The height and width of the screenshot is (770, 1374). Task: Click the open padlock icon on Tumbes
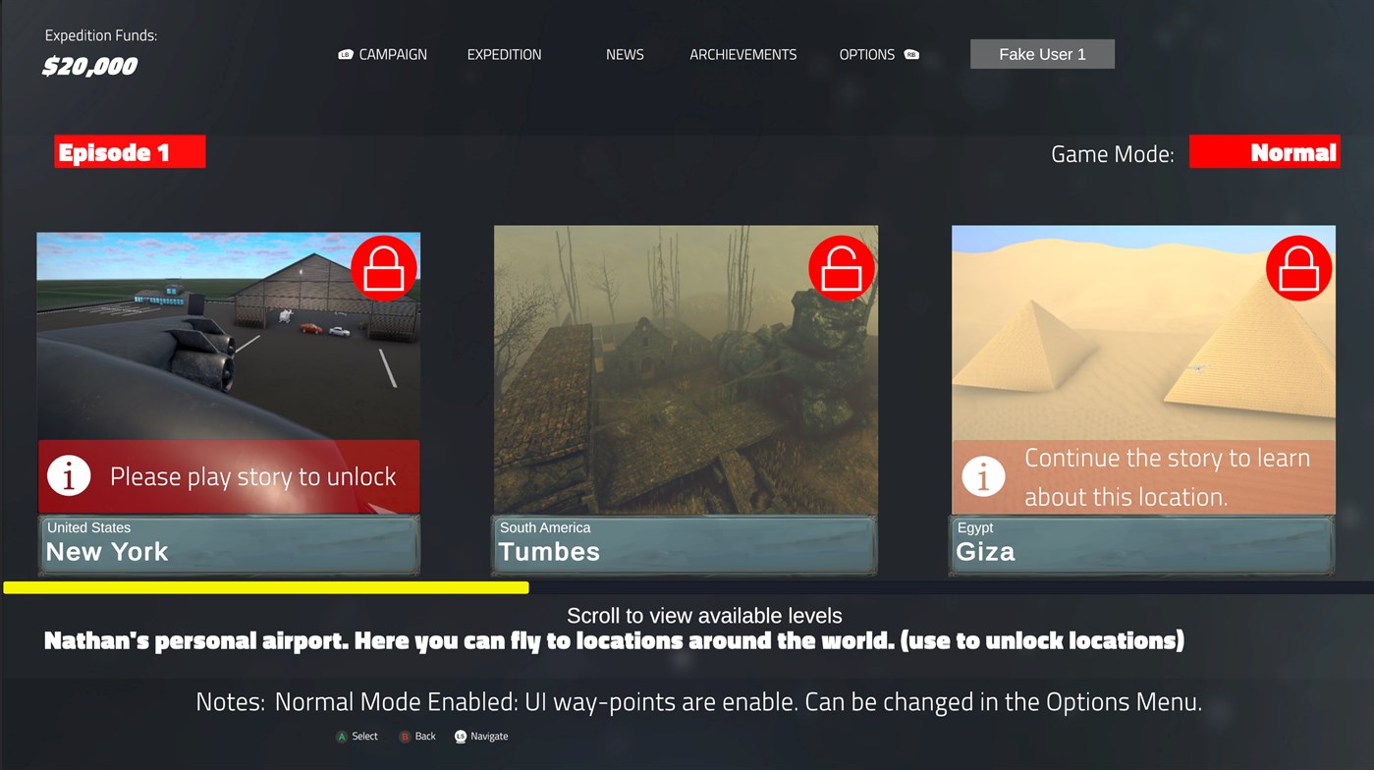pyautogui.click(x=842, y=268)
